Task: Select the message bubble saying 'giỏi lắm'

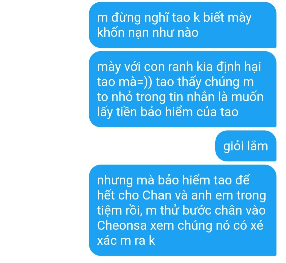Action: click(x=246, y=146)
